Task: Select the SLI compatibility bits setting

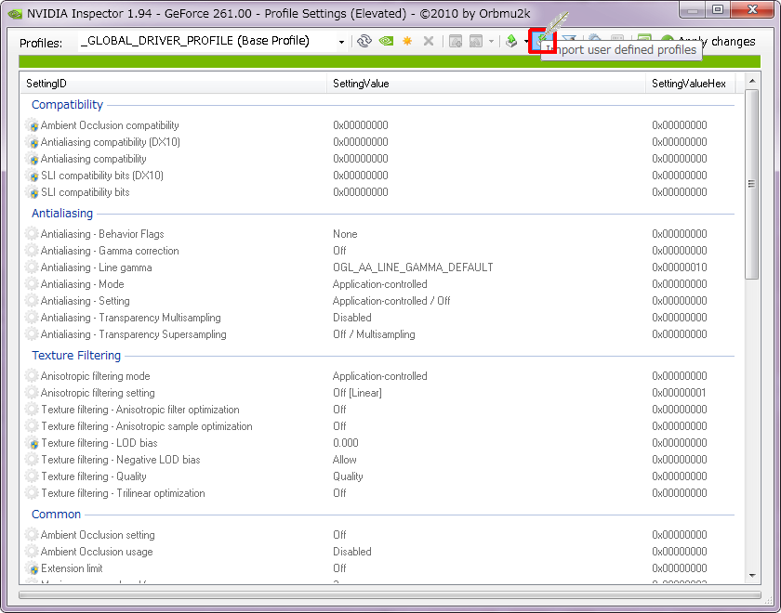Action: click(86, 192)
